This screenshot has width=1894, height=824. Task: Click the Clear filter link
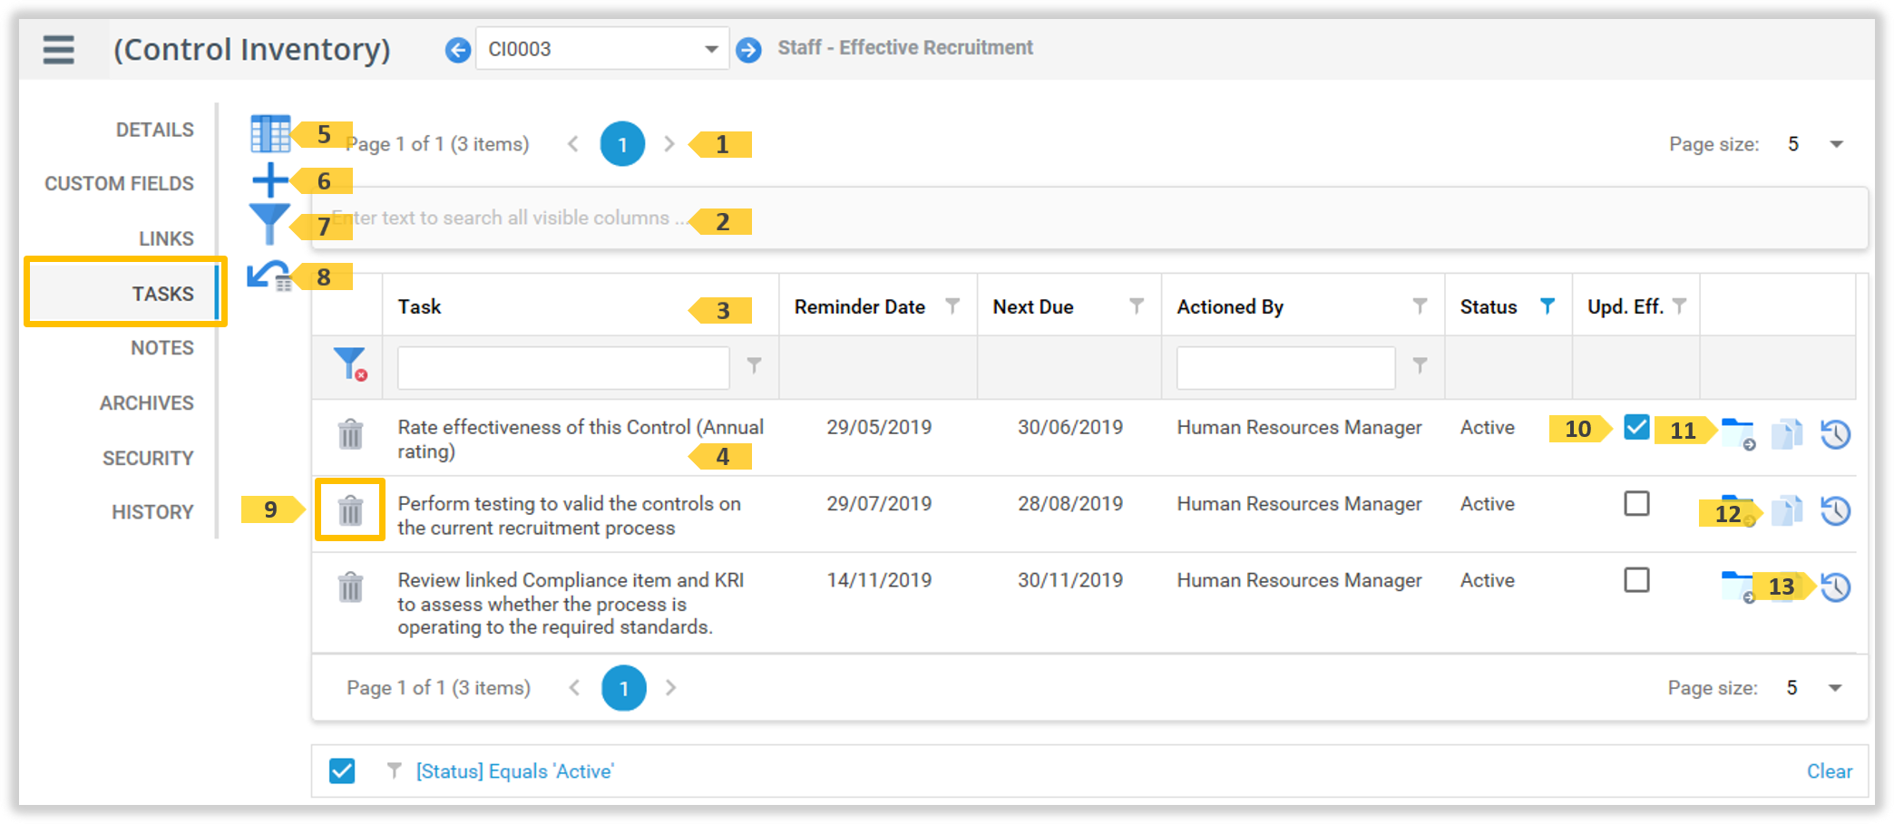coord(1829,771)
